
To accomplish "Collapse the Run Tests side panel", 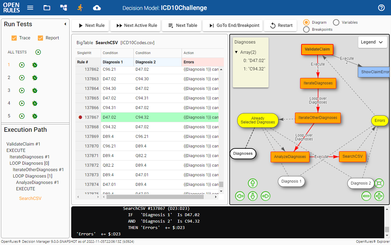I will [x=65, y=24].
